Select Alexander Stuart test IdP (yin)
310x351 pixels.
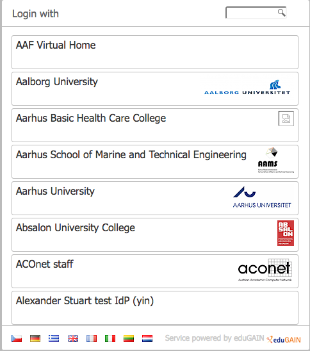[x=155, y=307]
